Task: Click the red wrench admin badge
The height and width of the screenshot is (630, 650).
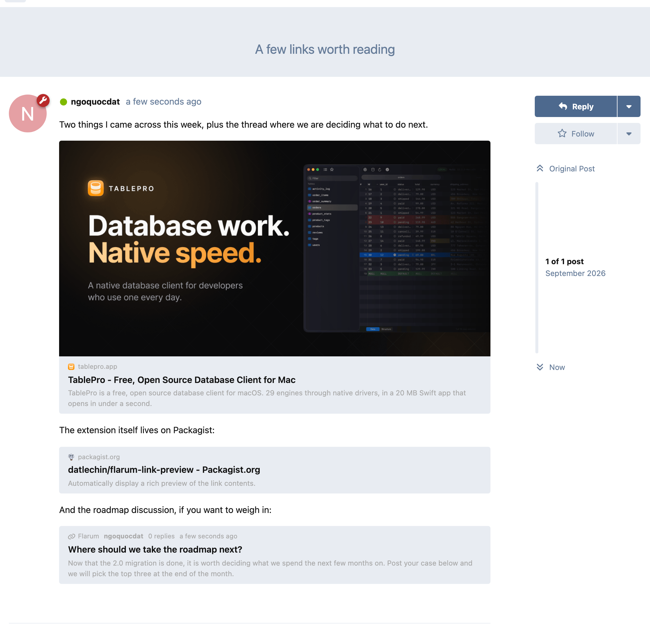Action: tap(43, 100)
